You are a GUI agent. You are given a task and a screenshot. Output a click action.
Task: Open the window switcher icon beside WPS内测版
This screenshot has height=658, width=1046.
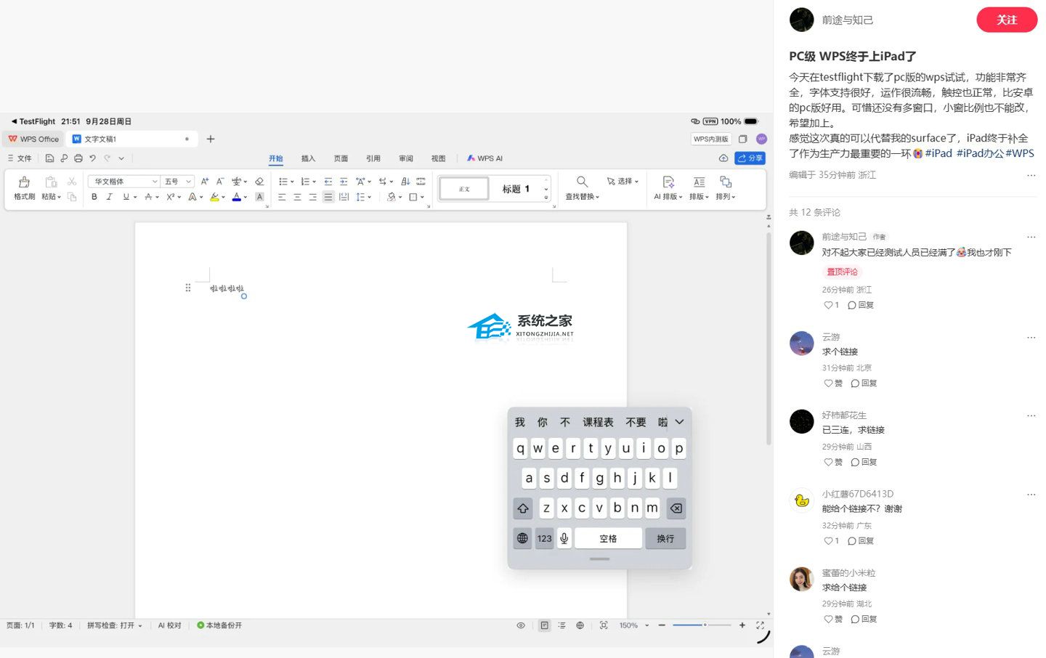pos(742,139)
